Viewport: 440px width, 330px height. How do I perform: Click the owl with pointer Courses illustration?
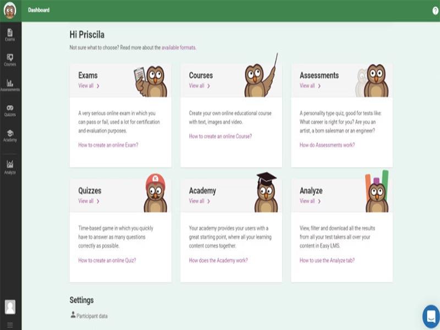[x=261, y=76]
